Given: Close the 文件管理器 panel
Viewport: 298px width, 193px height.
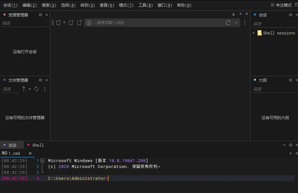Looking at the screenshot, I should coord(47,80).
